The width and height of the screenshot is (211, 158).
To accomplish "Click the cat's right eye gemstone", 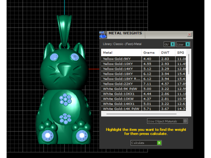I will tap(75, 57).
